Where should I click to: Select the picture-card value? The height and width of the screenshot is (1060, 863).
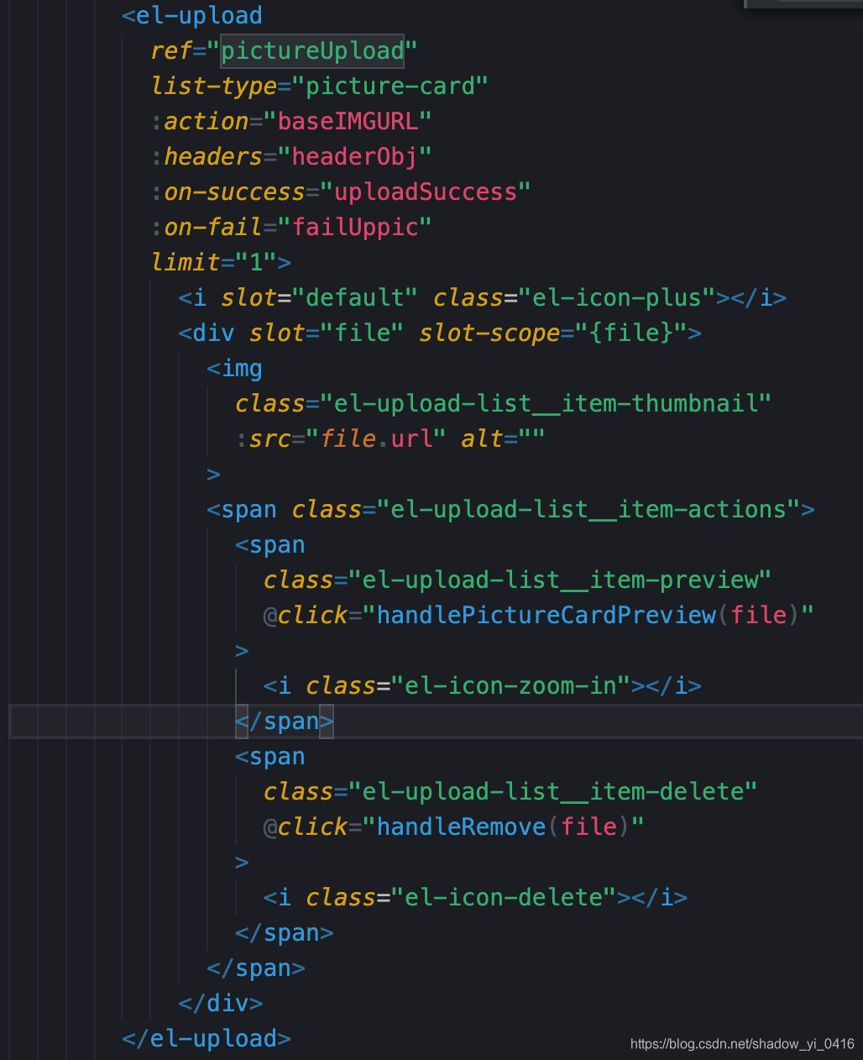(390, 87)
